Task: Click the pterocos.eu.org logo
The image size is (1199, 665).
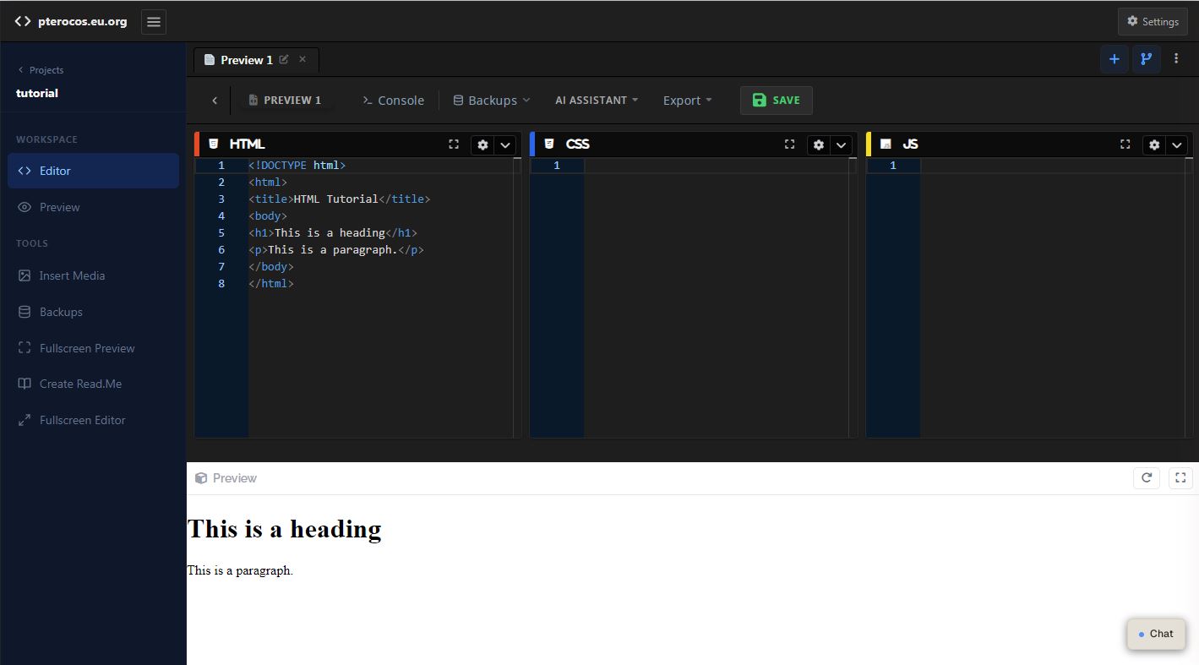Action: click(71, 22)
